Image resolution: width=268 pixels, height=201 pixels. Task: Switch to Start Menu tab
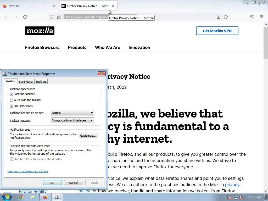[x=26, y=82]
